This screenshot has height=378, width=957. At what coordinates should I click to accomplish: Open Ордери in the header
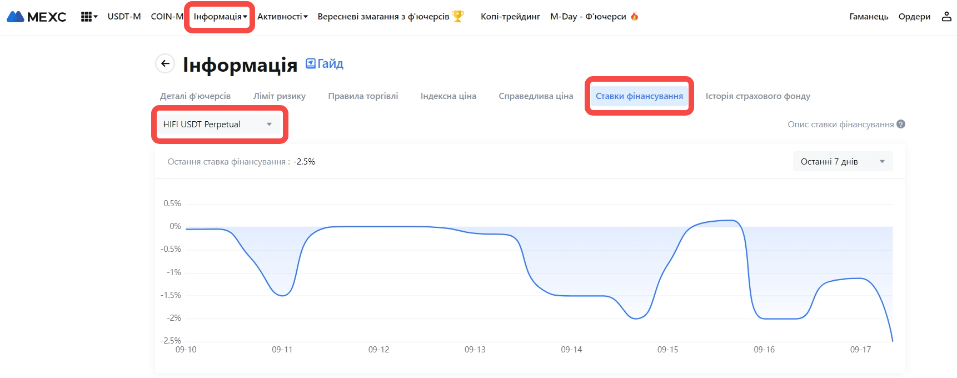click(x=914, y=17)
